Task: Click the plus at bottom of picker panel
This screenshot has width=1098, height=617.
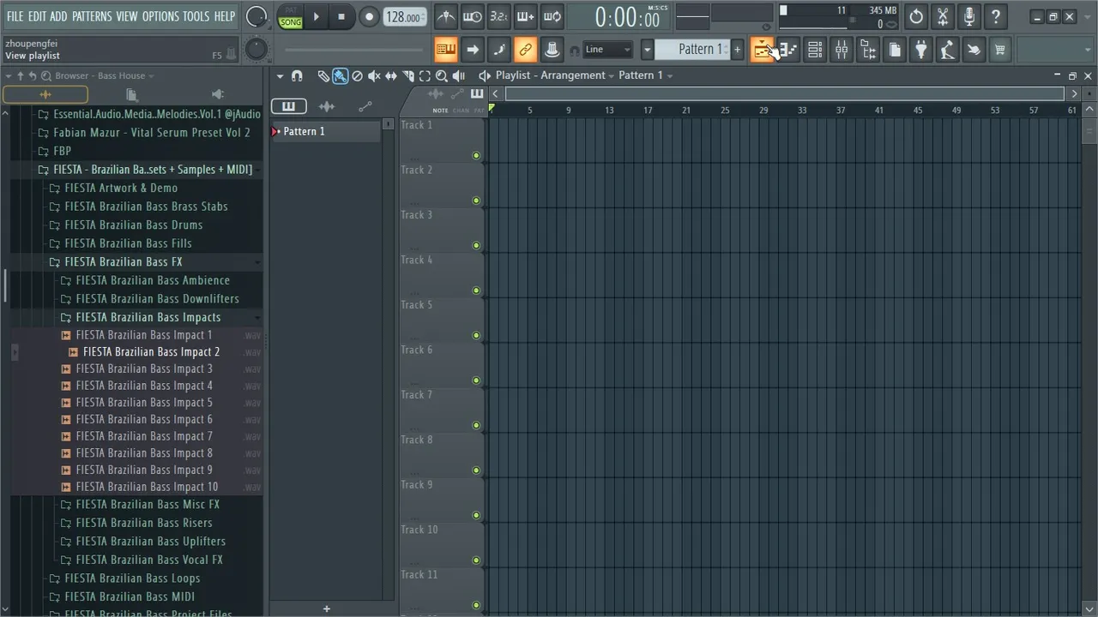Action: (x=326, y=608)
